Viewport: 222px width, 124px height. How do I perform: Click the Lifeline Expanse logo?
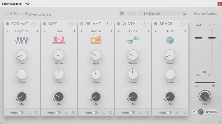tap(28, 14)
